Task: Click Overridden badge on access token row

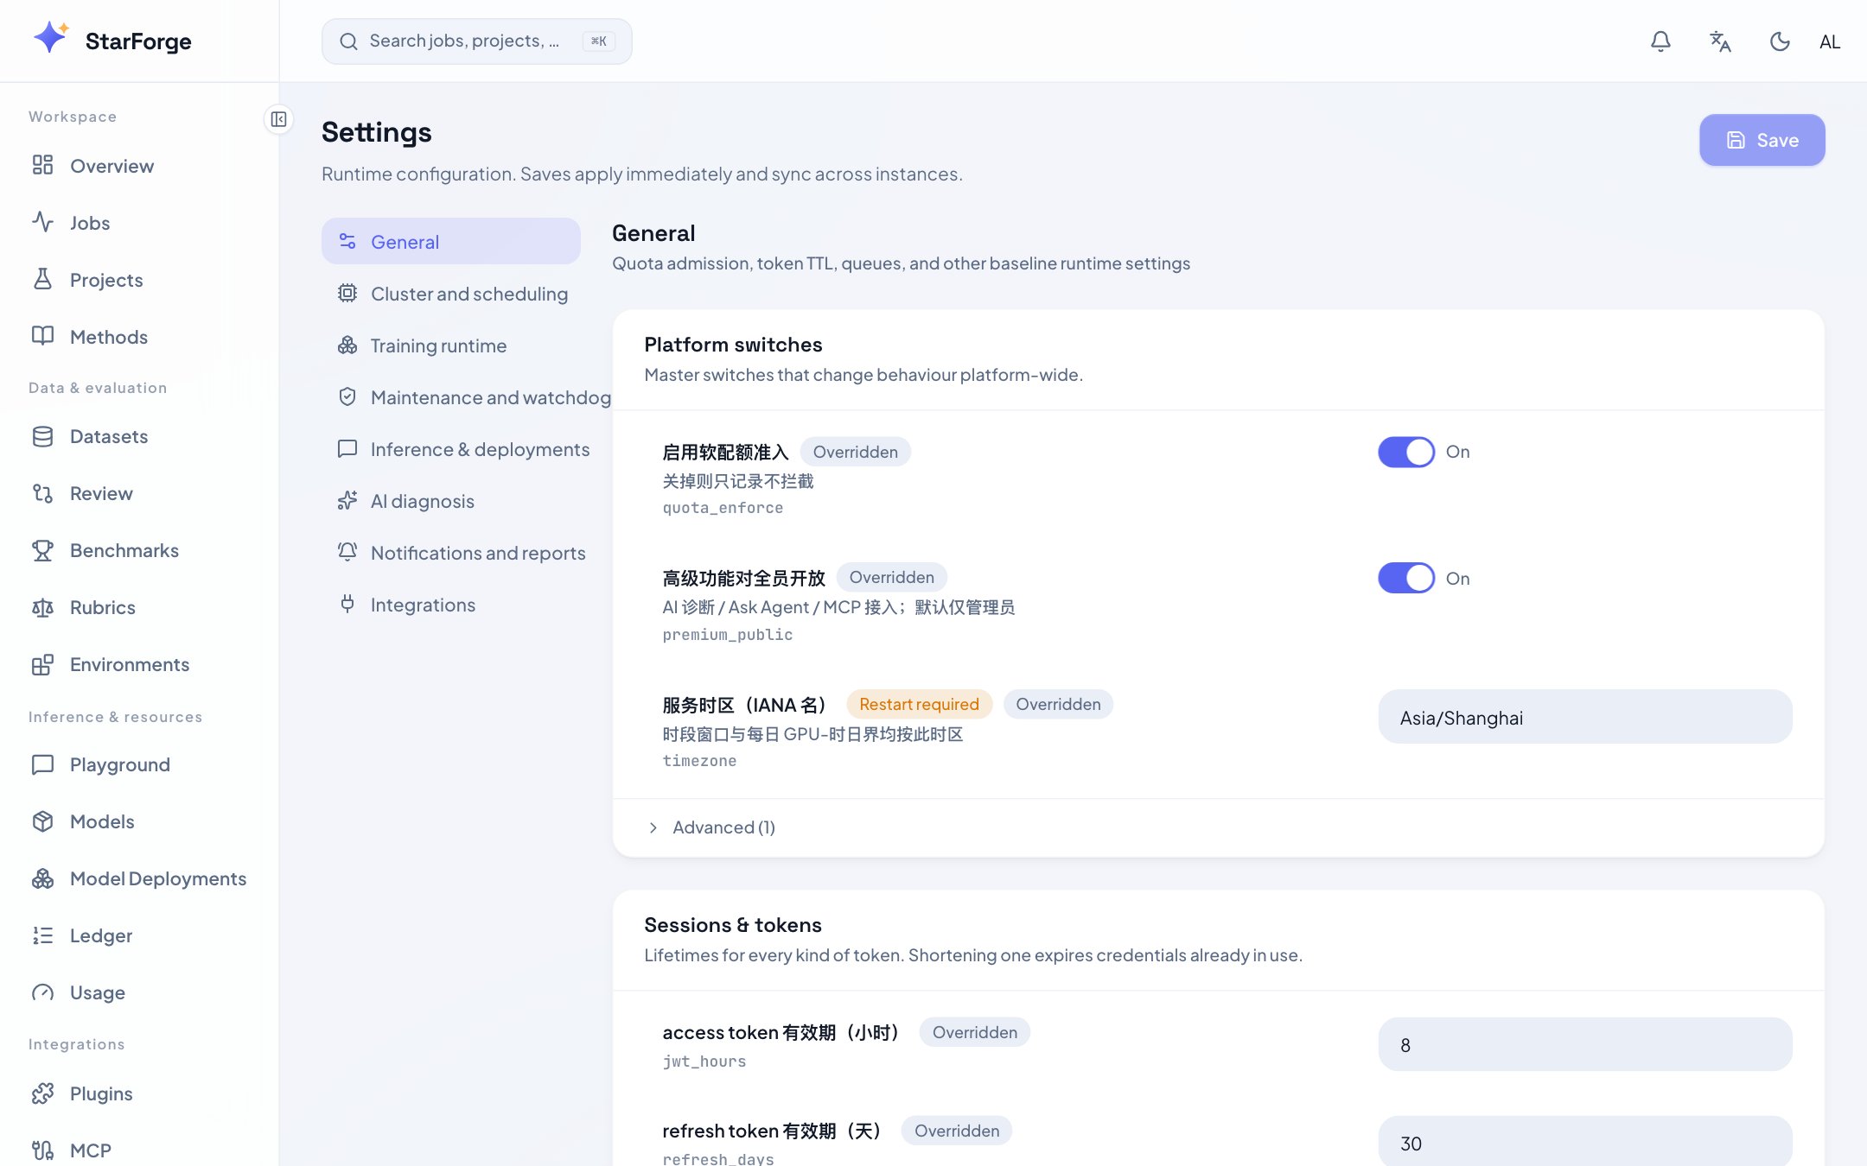Action: click(x=974, y=1032)
